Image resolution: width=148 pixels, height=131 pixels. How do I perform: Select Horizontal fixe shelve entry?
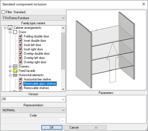point(37,79)
